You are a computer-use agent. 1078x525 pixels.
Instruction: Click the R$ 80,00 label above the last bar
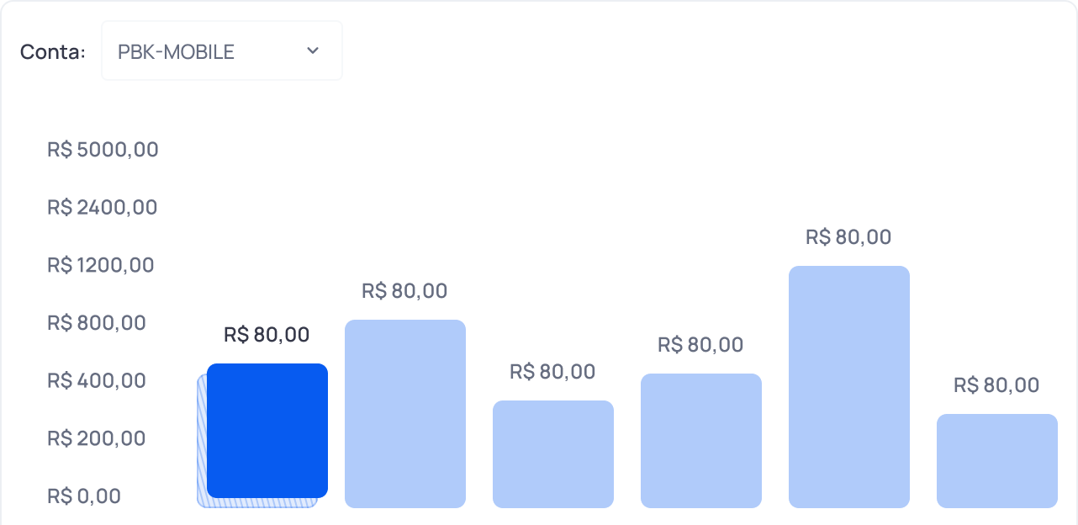(x=996, y=384)
